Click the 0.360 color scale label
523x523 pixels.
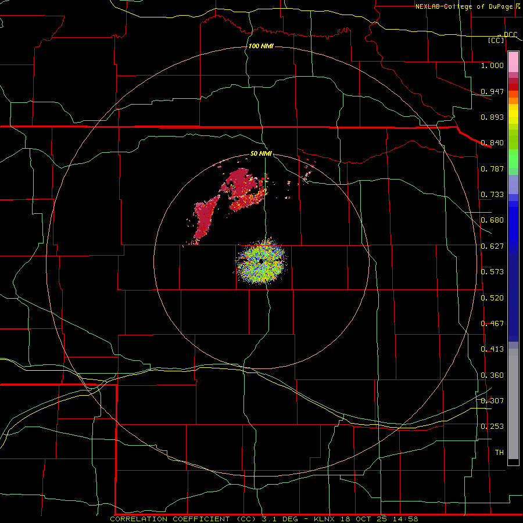coord(492,375)
